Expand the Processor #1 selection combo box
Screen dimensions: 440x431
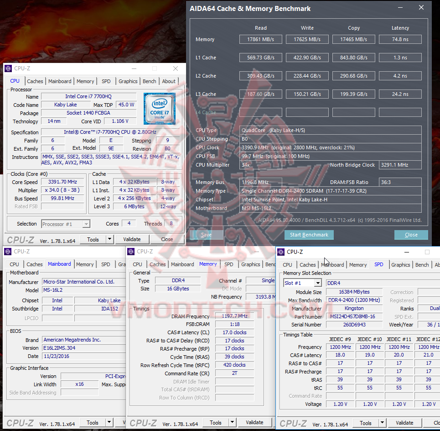(x=87, y=224)
